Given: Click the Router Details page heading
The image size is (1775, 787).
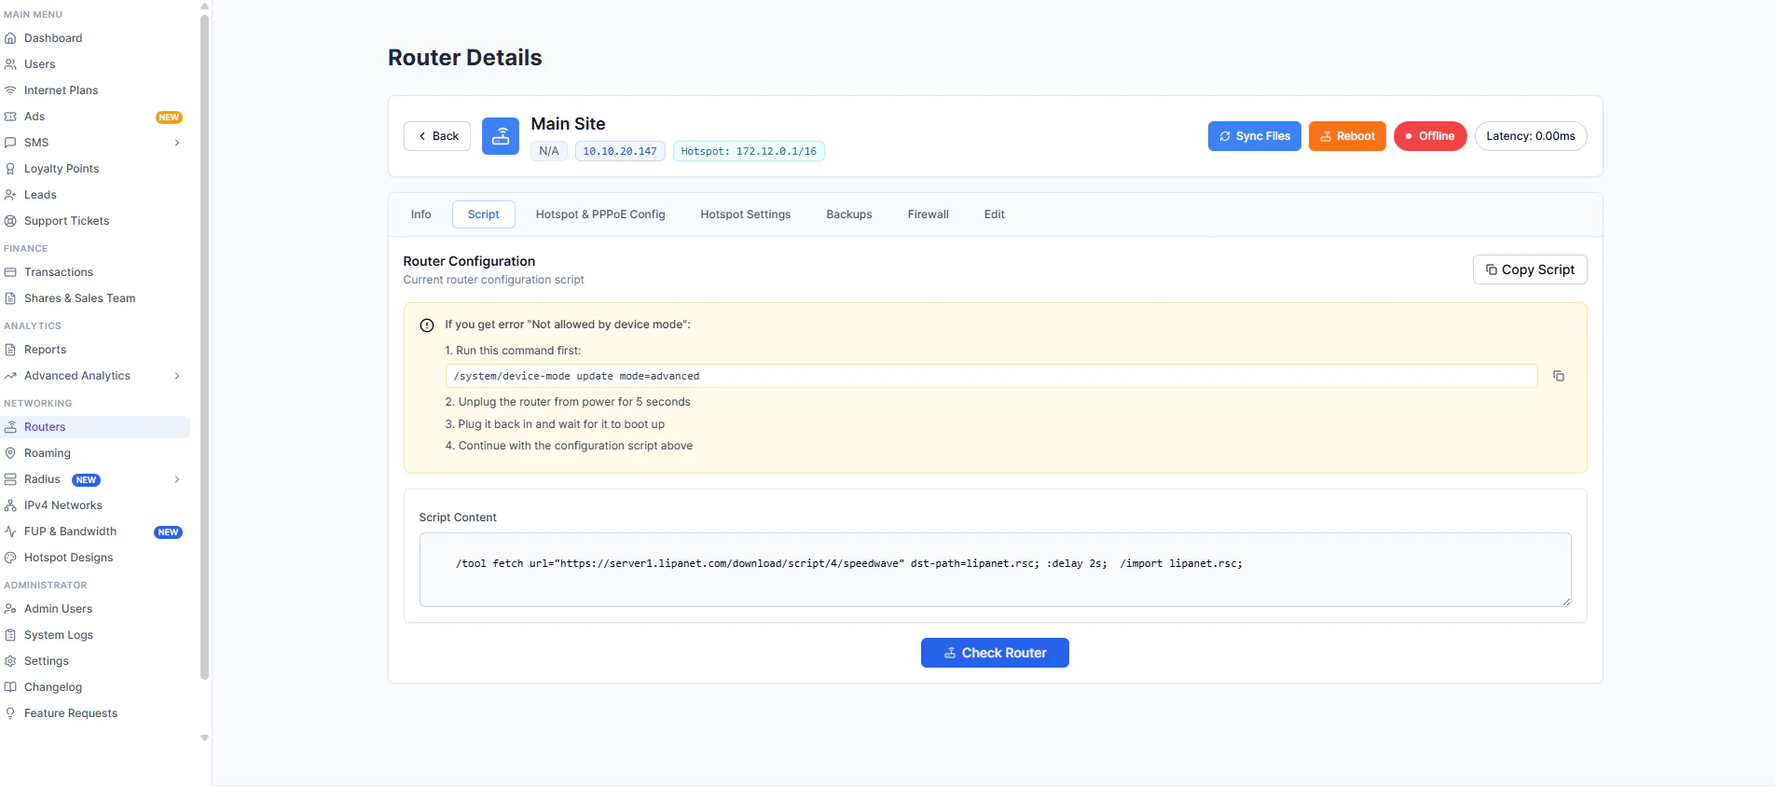Looking at the screenshot, I should pos(465,58).
